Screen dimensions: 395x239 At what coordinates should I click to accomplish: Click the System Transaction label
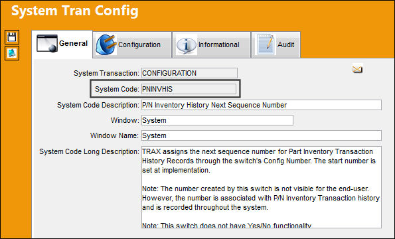tap(106, 73)
